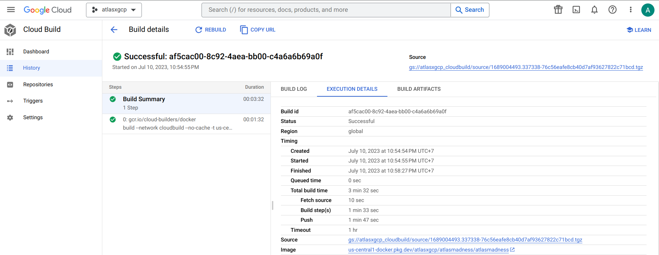Click the '1 min 33 sec' Build step(s) value

(x=363, y=210)
